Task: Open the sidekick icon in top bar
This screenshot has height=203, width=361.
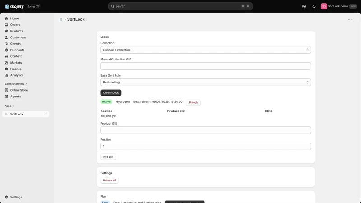Action: pos(304,6)
